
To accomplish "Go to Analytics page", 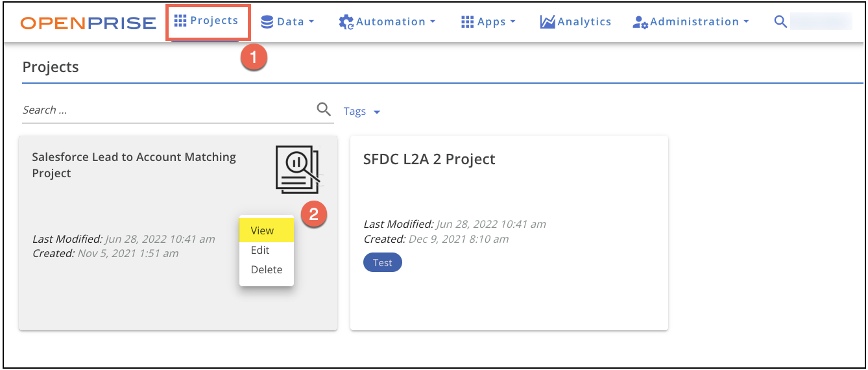I will (x=575, y=21).
